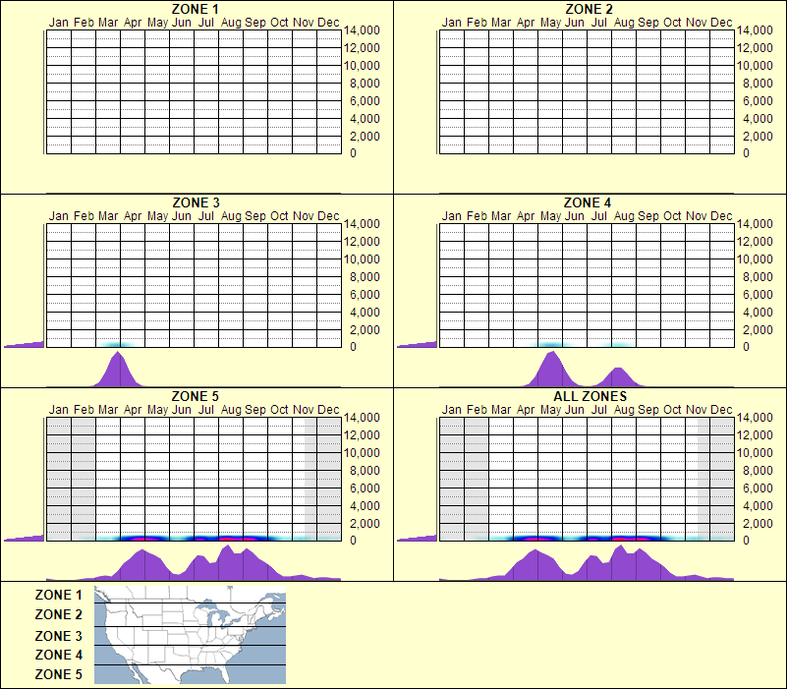Click the Aug label on ZONE 4 chart
Screen dimensions: 787x689
point(624,216)
